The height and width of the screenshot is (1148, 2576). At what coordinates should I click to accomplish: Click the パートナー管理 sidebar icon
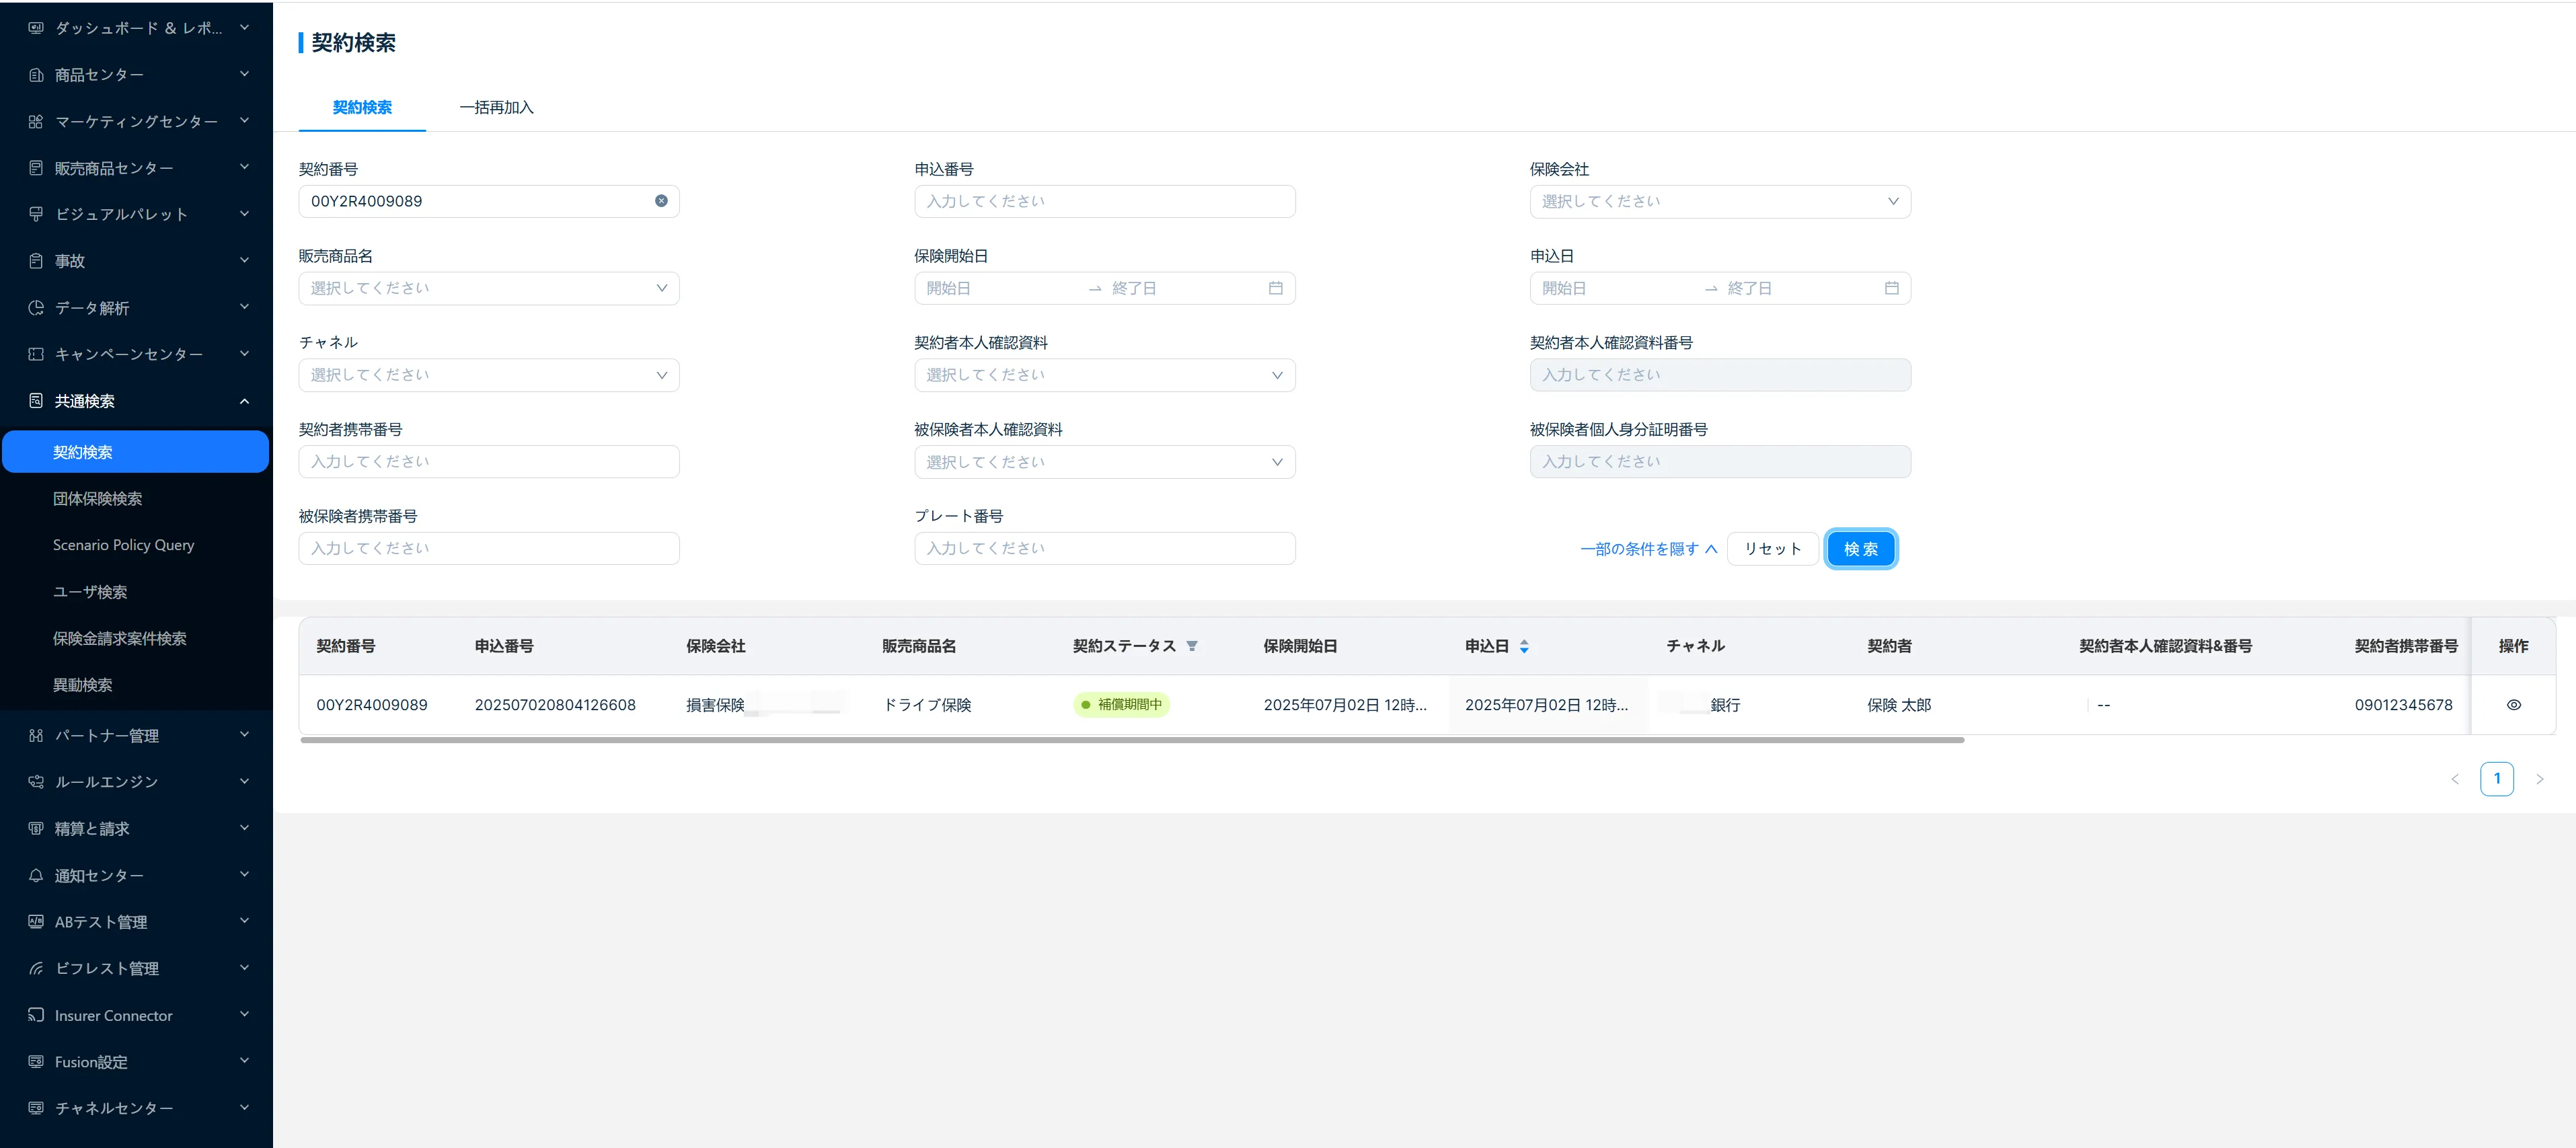point(36,736)
